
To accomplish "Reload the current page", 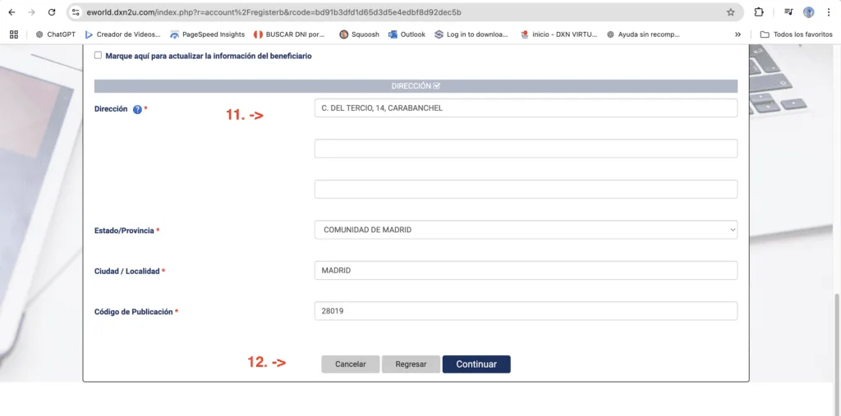I will point(52,12).
